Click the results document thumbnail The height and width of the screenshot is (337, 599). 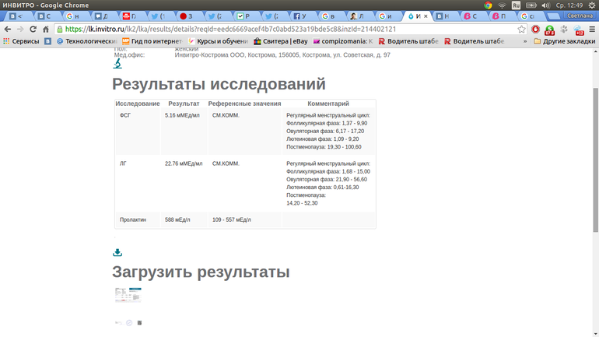point(128,295)
